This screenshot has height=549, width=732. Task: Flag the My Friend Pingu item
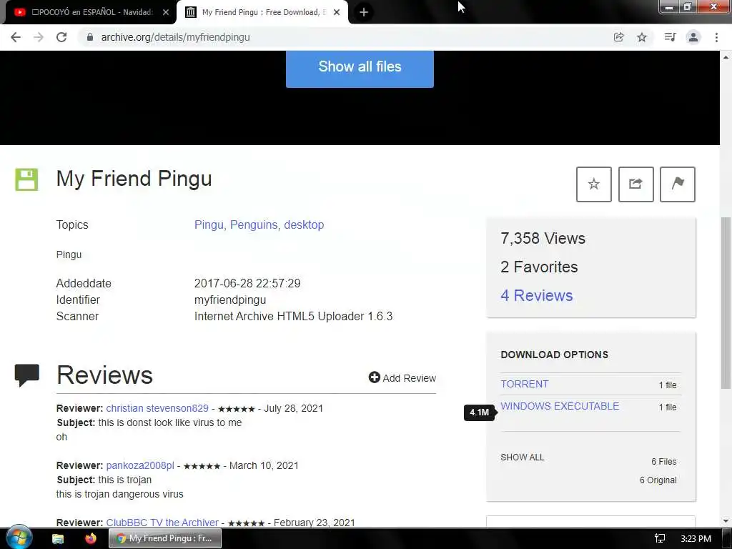pyautogui.click(x=678, y=184)
